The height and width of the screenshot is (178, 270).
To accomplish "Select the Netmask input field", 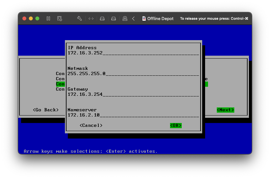I will (133, 74).
